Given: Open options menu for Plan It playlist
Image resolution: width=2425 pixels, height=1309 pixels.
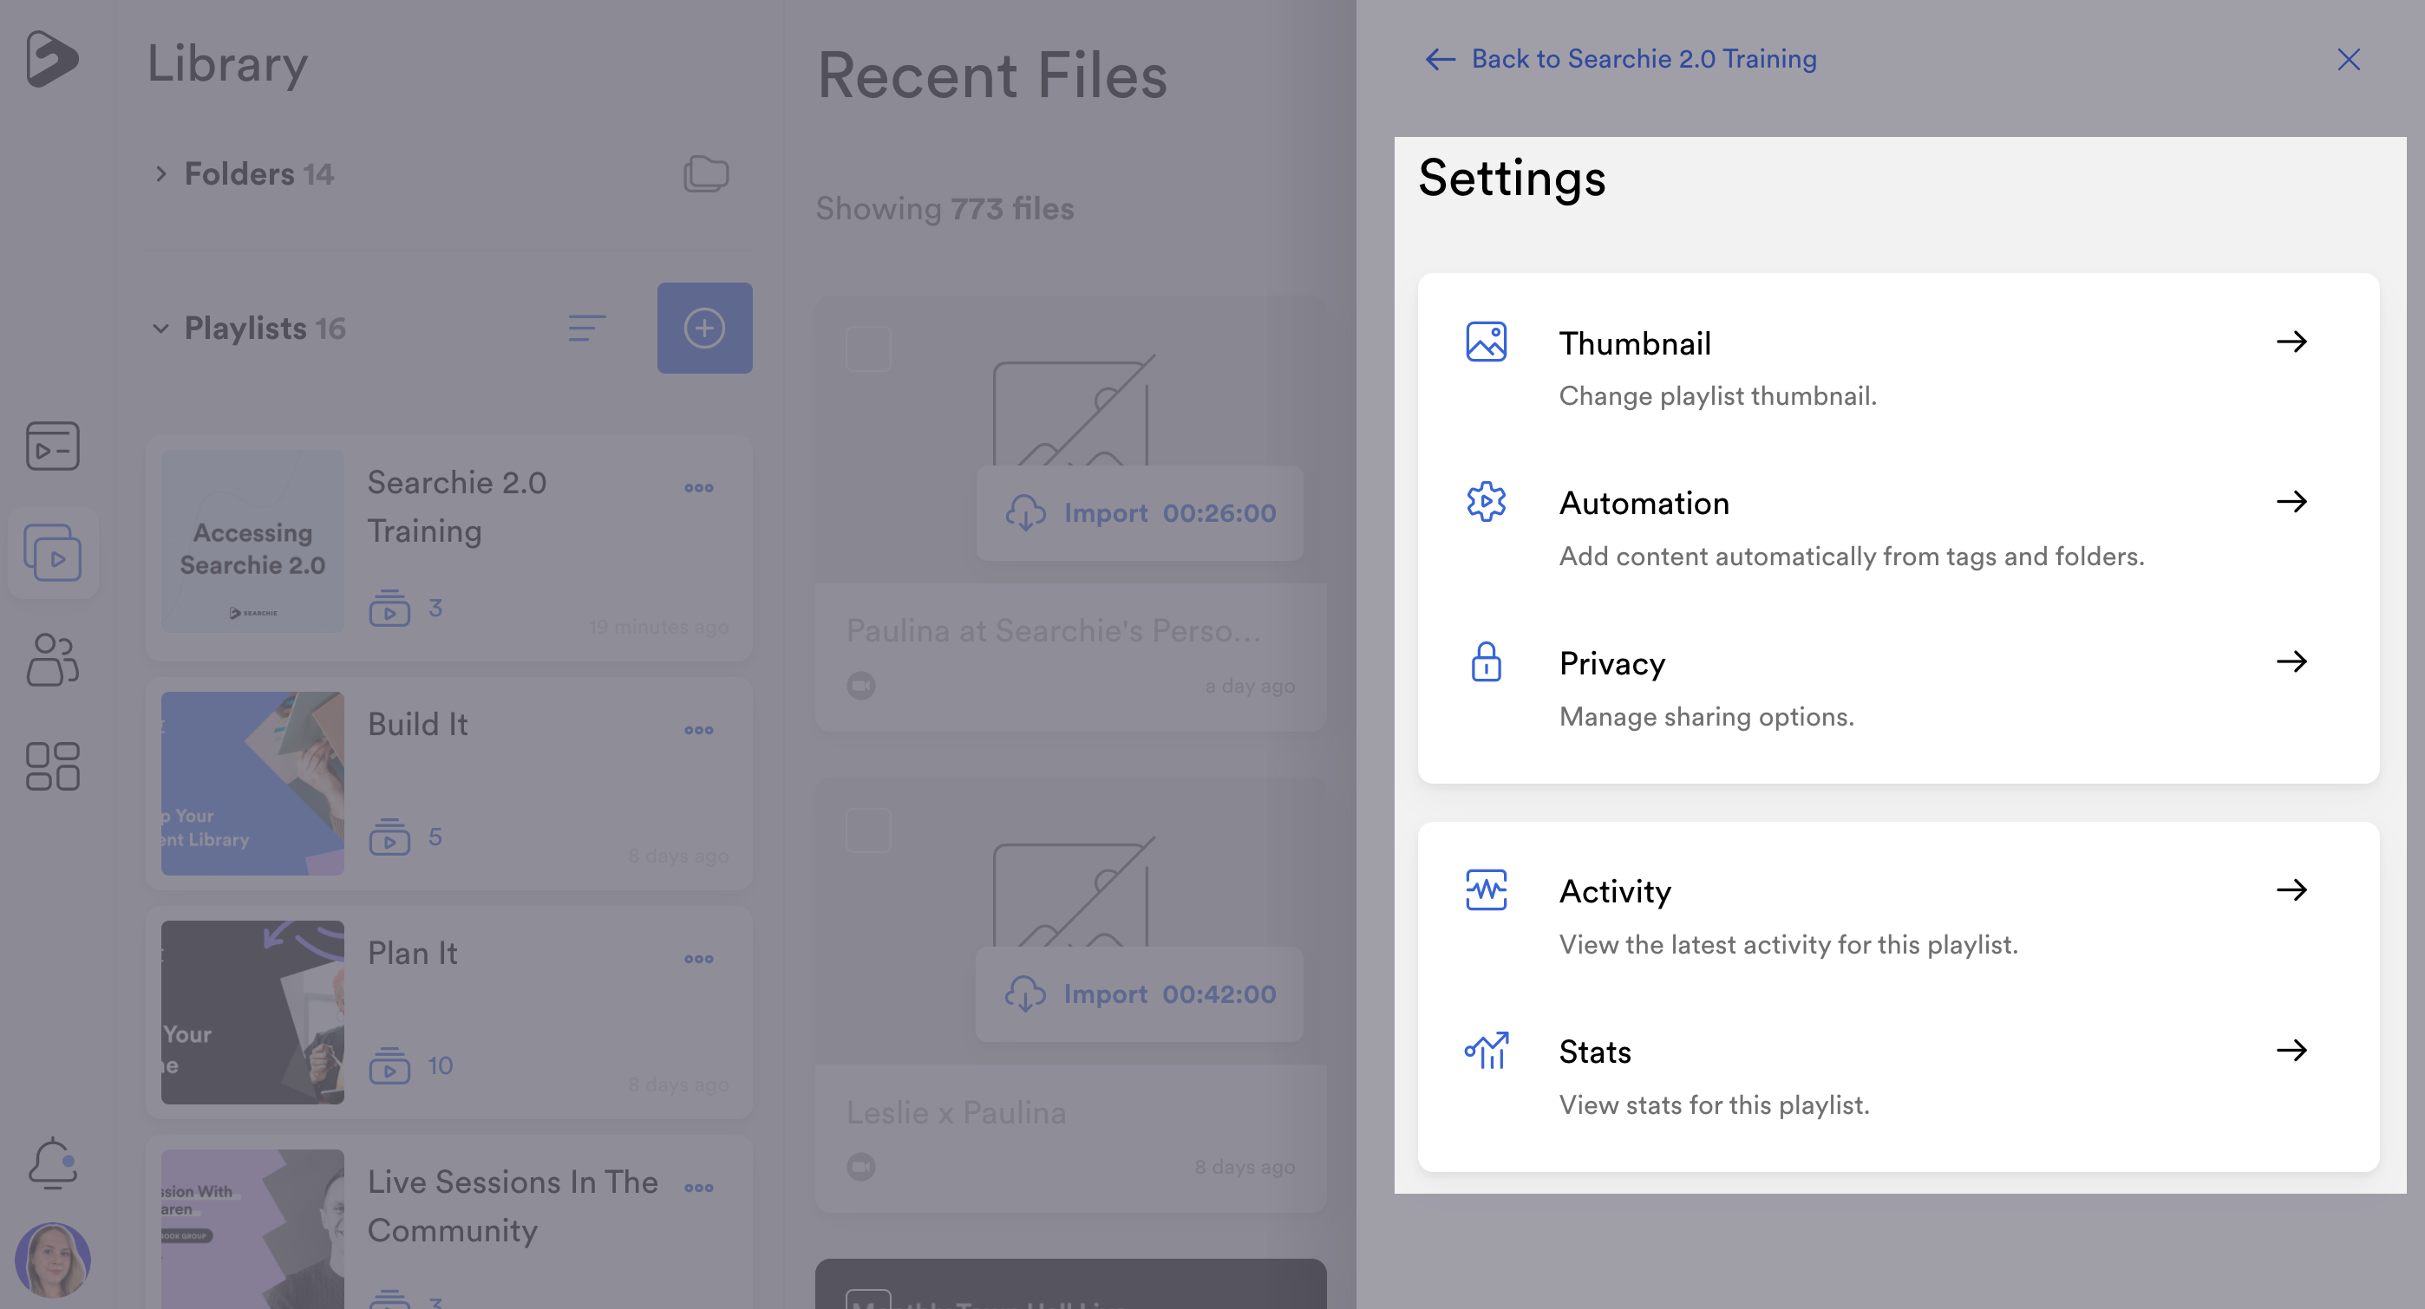Looking at the screenshot, I should click(698, 959).
